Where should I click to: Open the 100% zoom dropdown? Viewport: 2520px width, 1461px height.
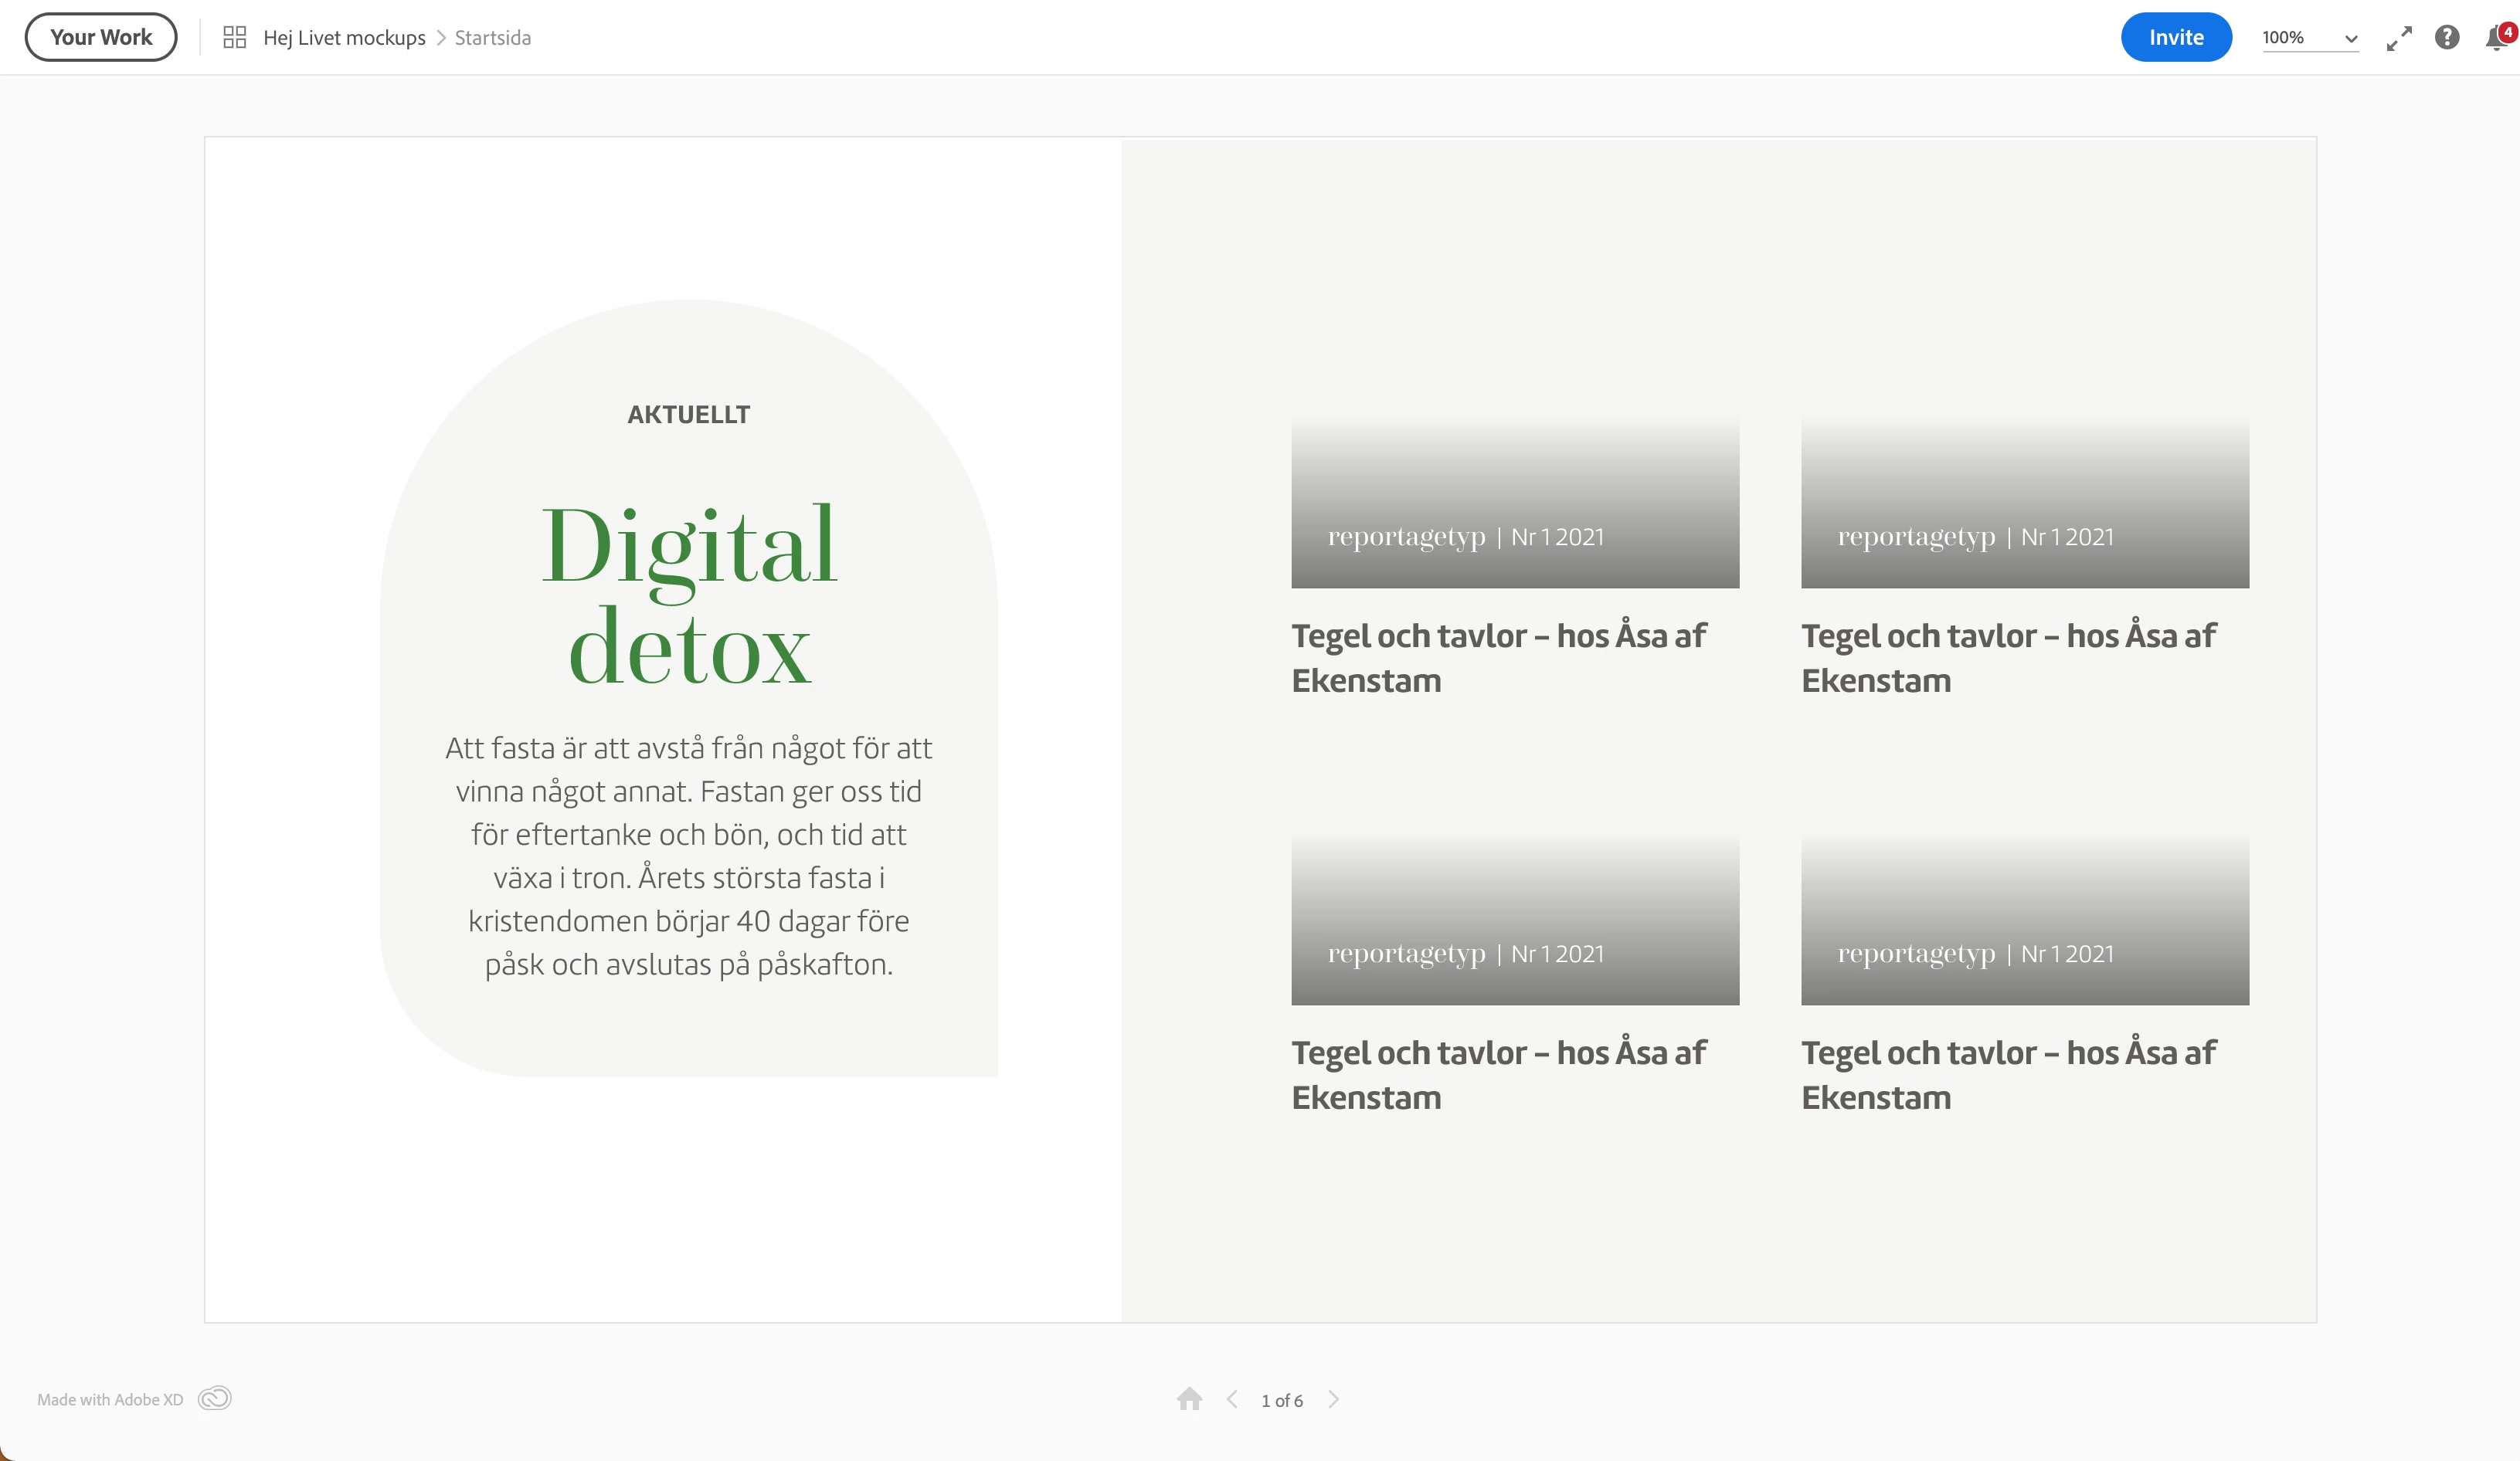click(2310, 38)
